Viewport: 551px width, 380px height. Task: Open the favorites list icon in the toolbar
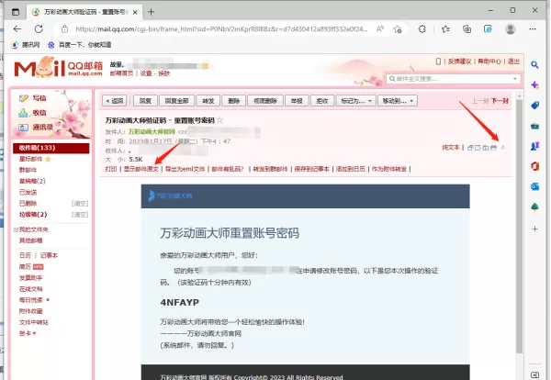pyautogui.click(x=445, y=29)
